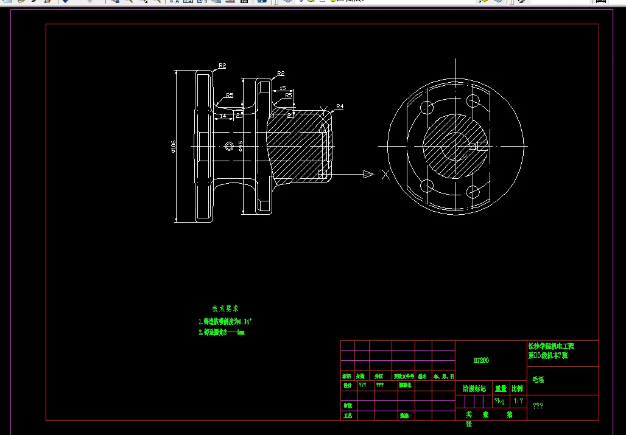Click the ??? text below 毛坯
Viewport: 626px width, 435px height.
coord(538,406)
